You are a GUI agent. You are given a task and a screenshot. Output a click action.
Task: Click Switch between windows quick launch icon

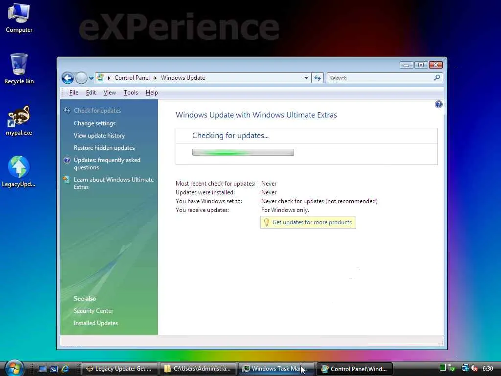click(x=54, y=369)
